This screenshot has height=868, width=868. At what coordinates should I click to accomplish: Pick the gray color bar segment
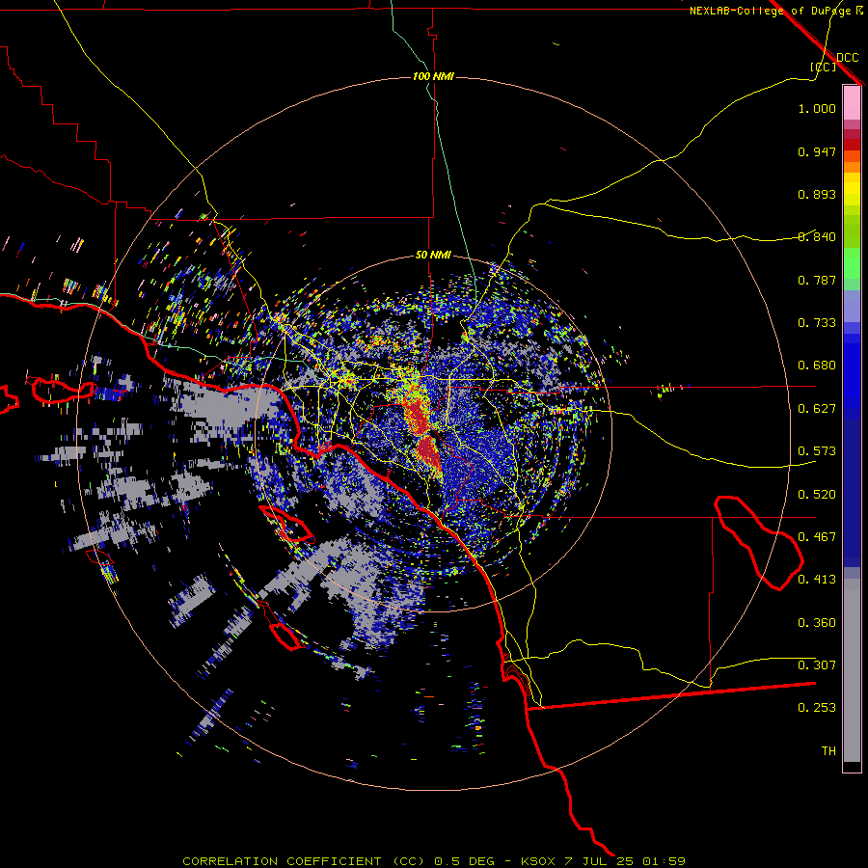click(x=852, y=670)
